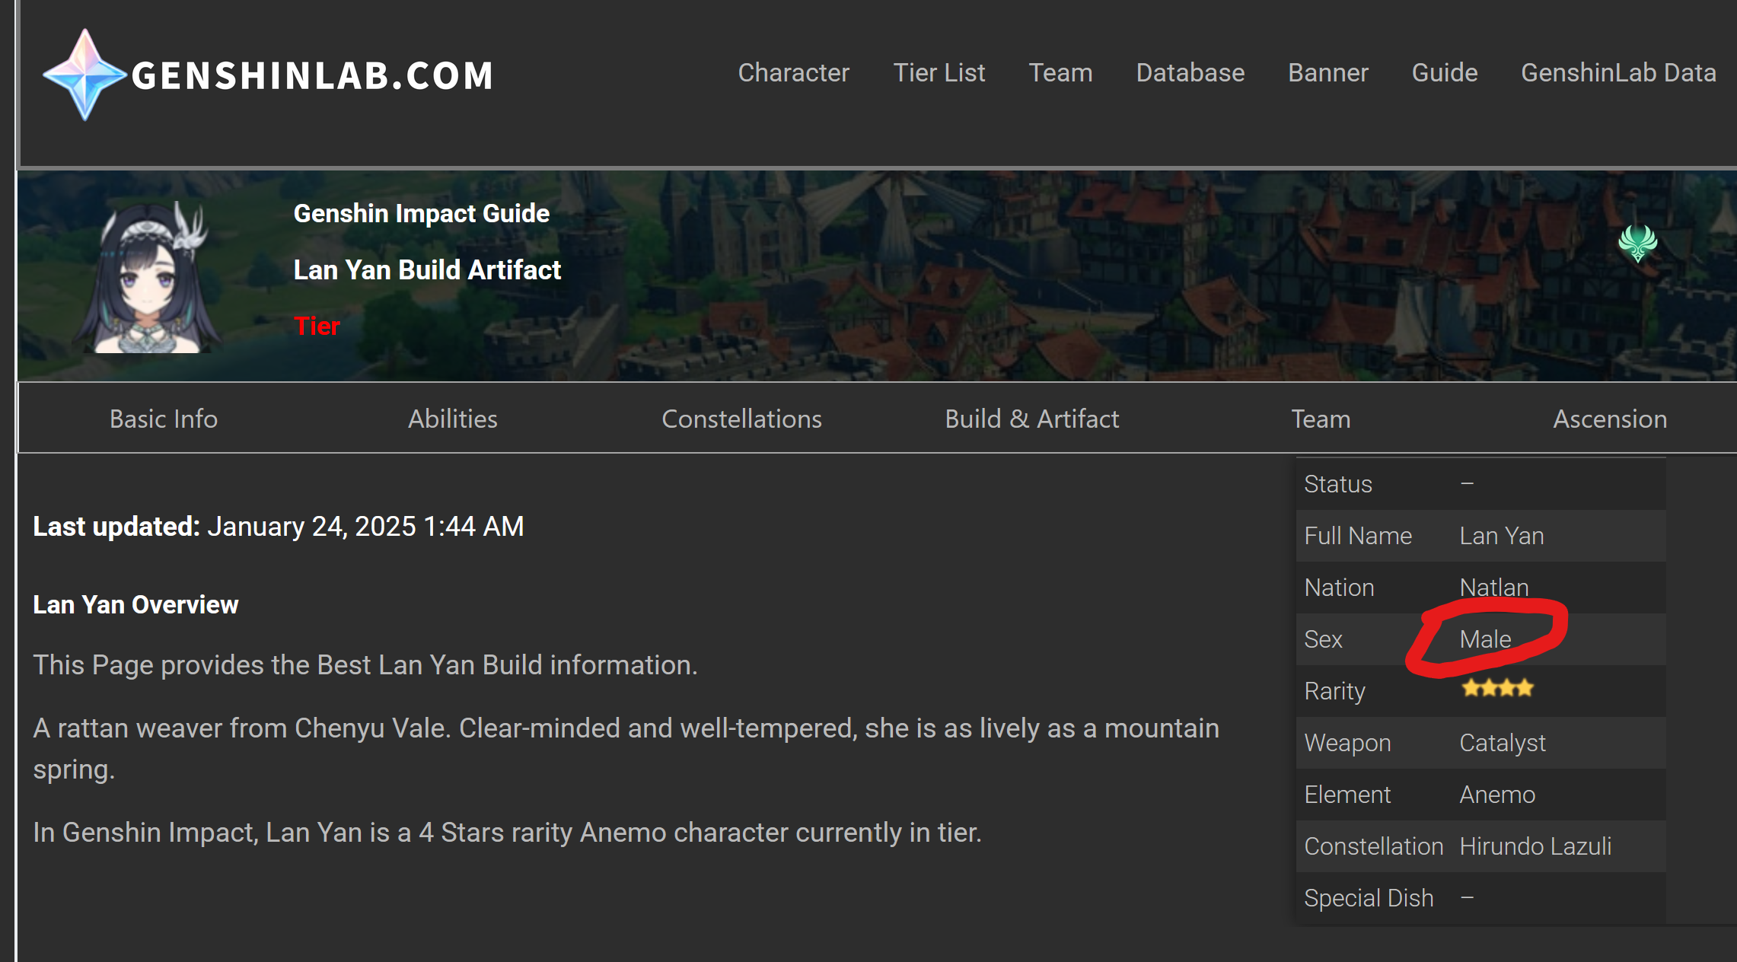
Task: Click the Lan Yan Build Artifact heading
Action: tap(427, 269)
